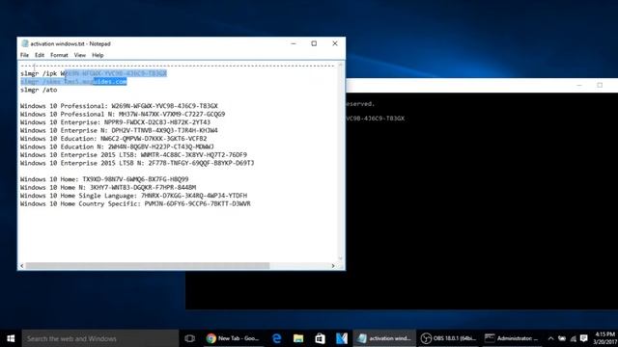
Task: Click the Enterprise 2015 LTSB: key line
Action: click(133, 155)
